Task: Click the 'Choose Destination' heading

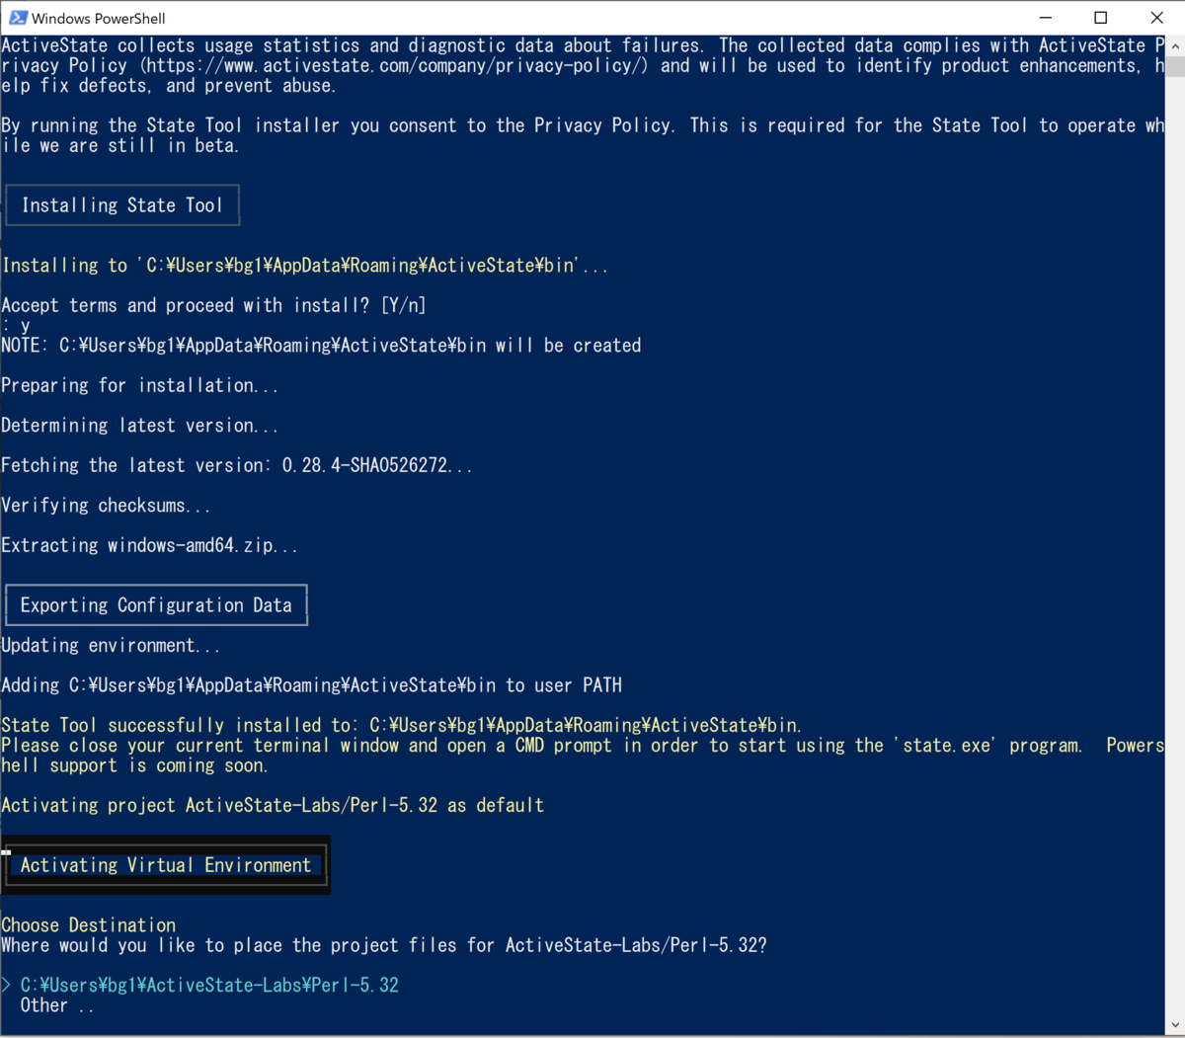Action: [x=89, y=925]
